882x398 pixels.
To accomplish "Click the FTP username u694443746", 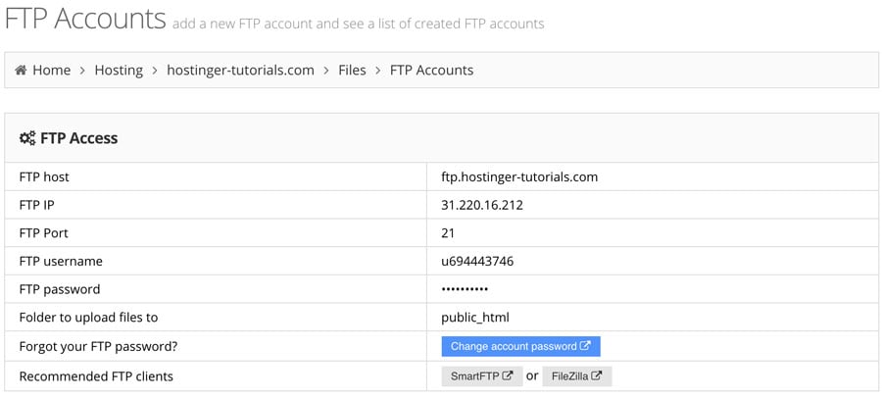I will (x=477, y=261).
